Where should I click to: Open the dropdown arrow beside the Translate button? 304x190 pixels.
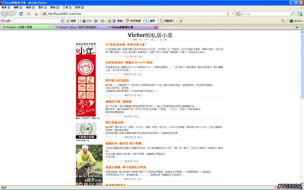[157, 21]
